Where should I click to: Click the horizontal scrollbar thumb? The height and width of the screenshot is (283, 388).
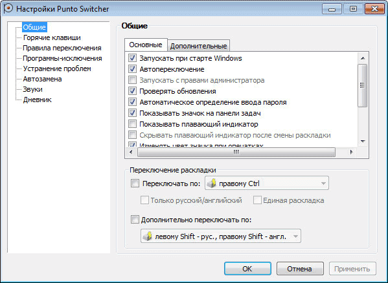click(236, 152)
